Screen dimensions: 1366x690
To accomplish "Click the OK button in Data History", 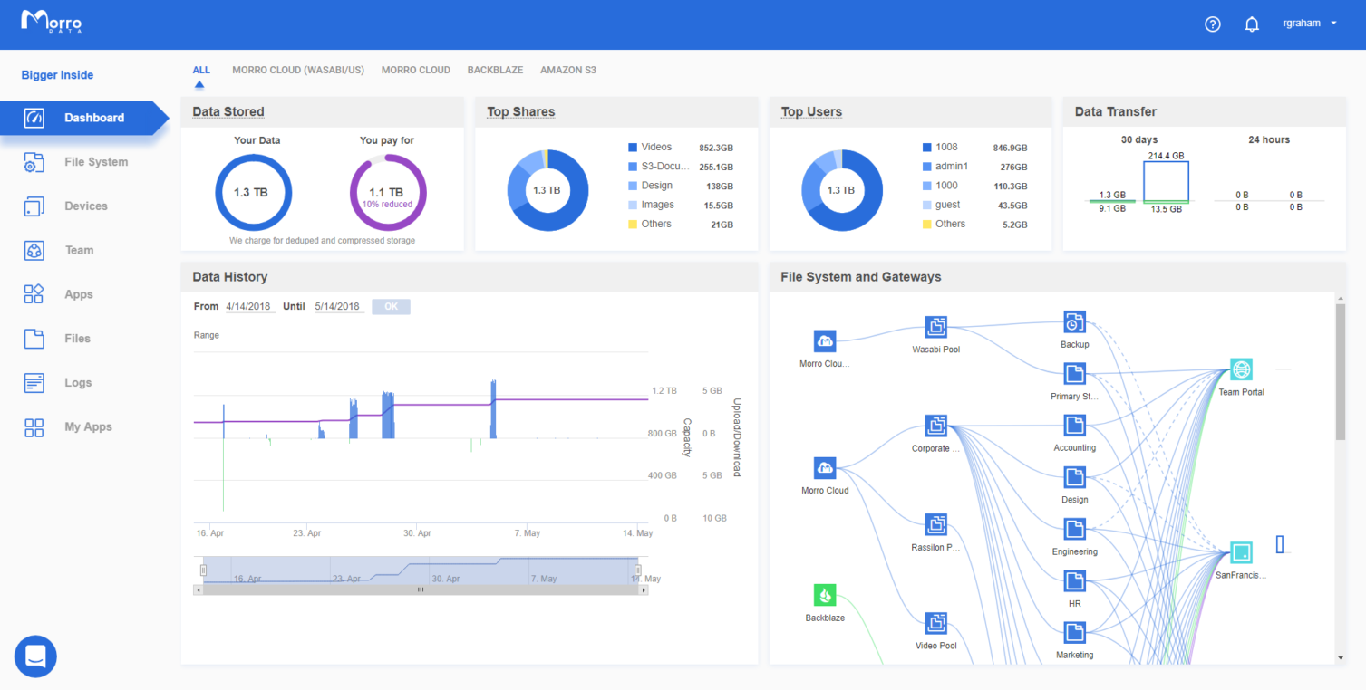I will pos(391,307).
